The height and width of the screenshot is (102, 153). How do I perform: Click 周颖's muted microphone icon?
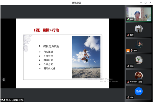pyautogui.click(x=128, y=66)
